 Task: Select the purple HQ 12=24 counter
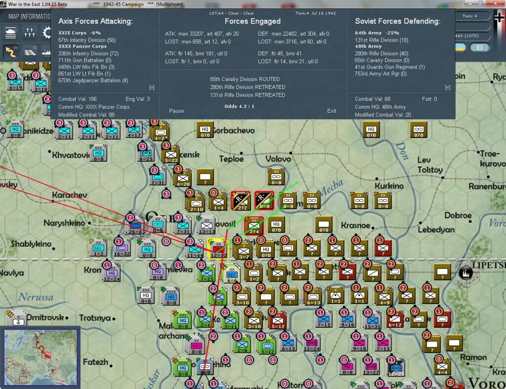click(112, 273)
